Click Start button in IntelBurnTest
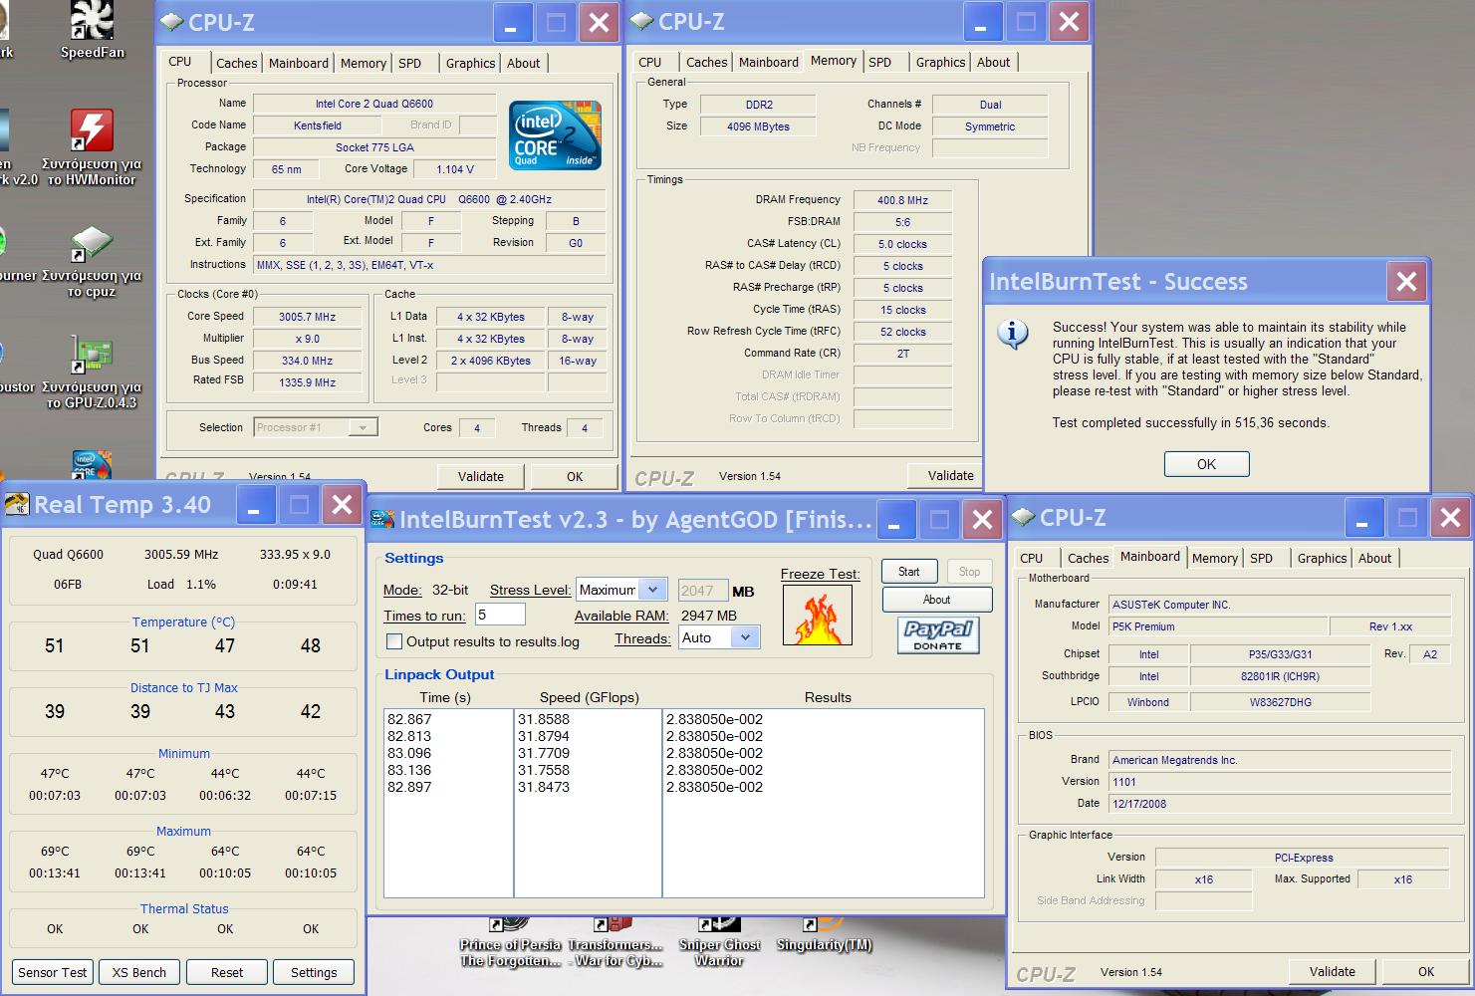 [909, 572]
